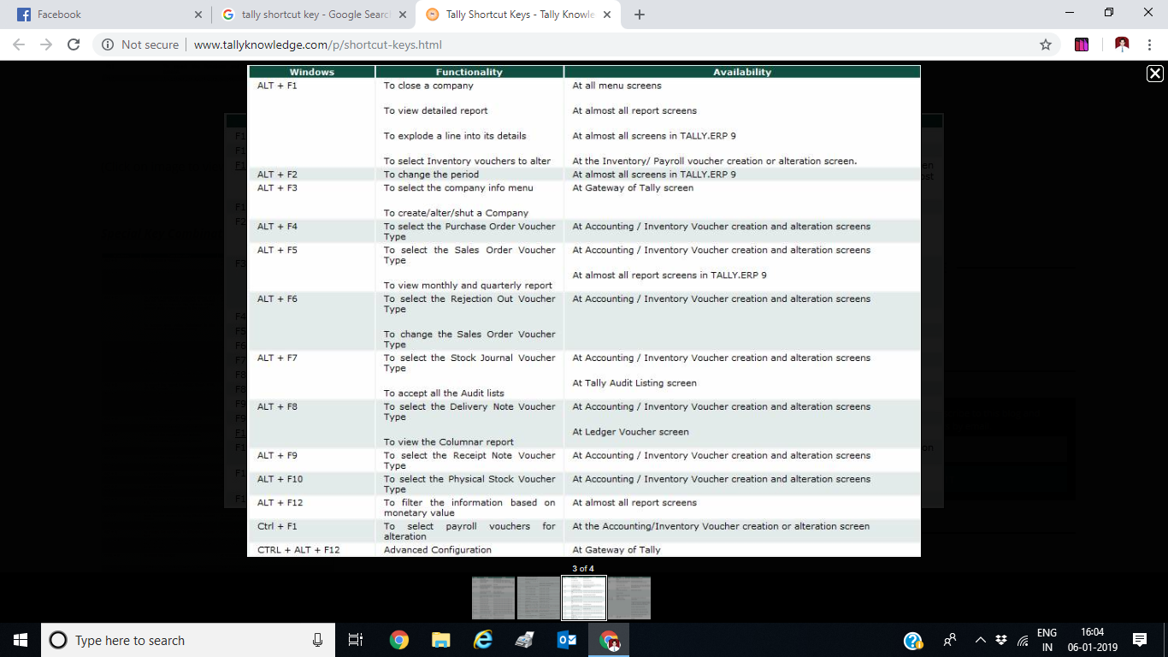Open Task View on the taskbar
This screenshot has height=657, width=1168.
356,640
